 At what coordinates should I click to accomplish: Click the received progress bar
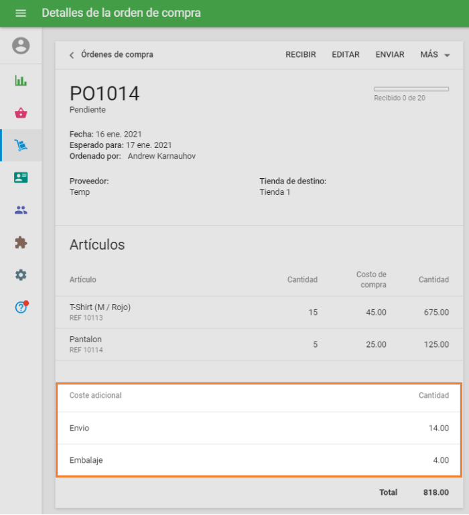click(411, 89)
